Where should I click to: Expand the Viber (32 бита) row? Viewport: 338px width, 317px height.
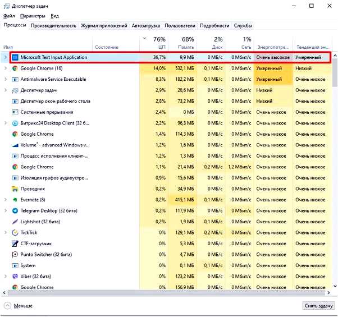tap(6, 276)
